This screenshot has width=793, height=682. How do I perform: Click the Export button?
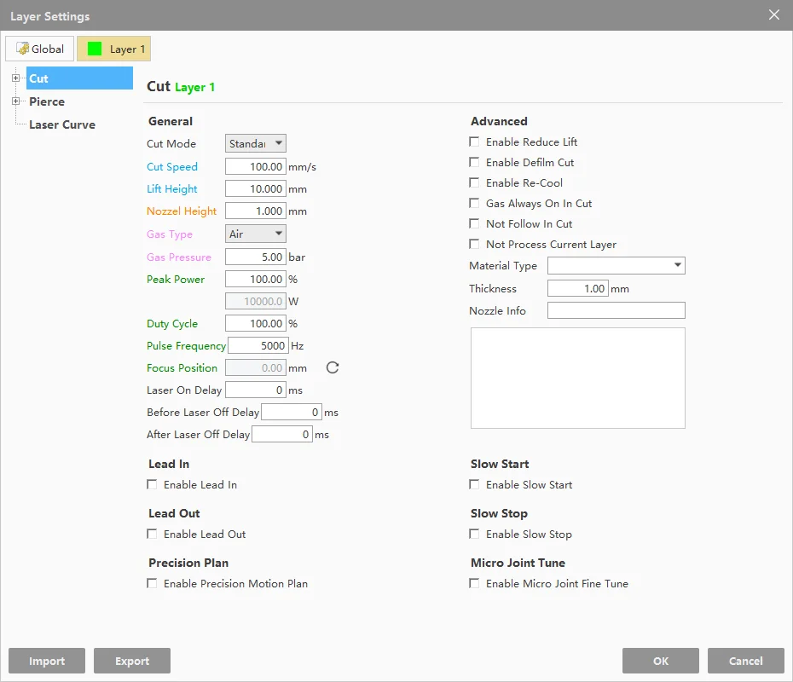point(132,661)
